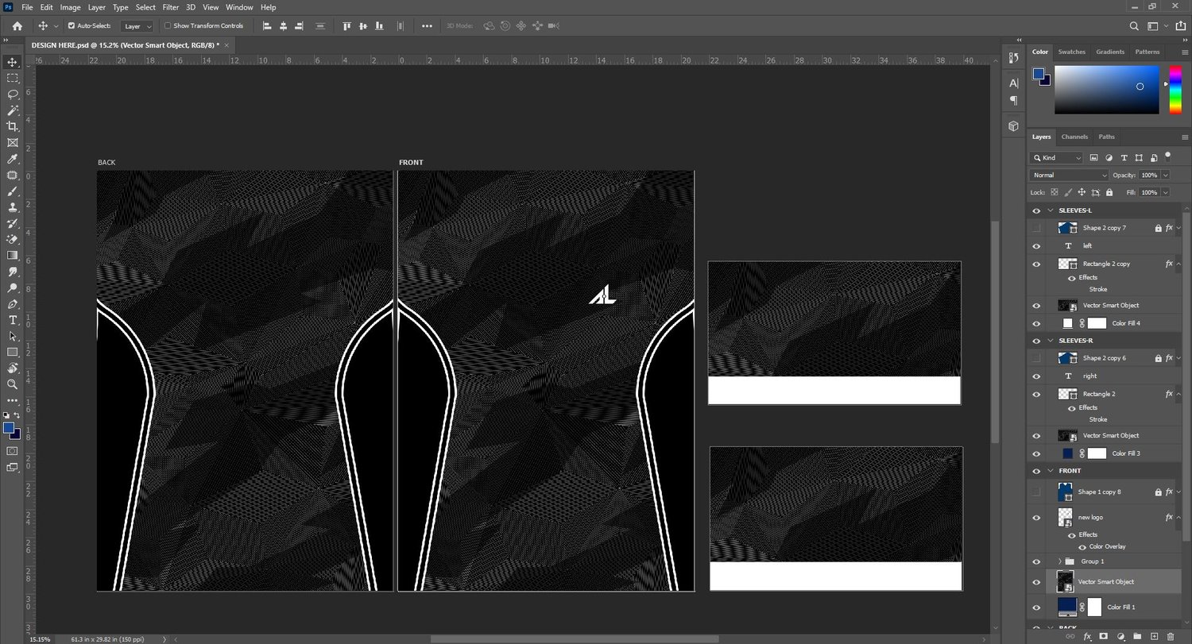
Task: Click the add layer style fx icon
Action: [1087, 637]
